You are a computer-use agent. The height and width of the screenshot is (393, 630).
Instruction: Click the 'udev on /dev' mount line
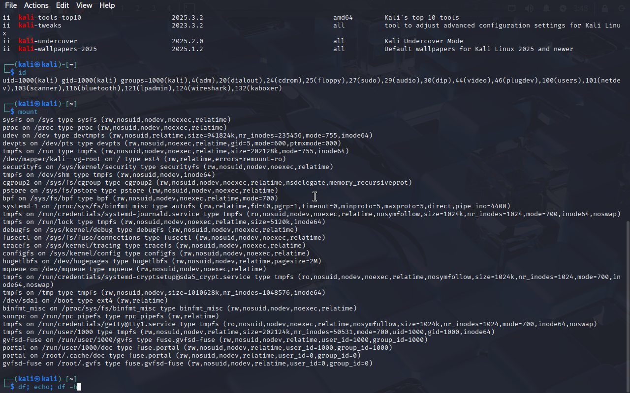(x=188, y=136)
